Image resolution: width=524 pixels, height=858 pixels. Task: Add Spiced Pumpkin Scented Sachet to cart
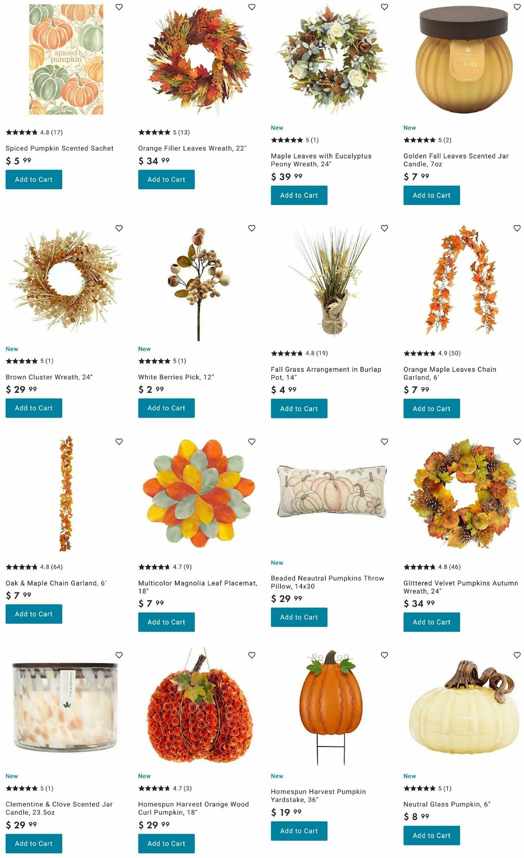(x=34, y=180)
